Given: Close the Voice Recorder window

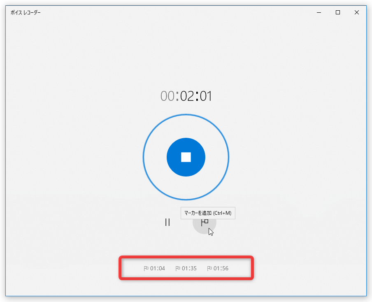Looking at the screenshot, I should 357,12.
